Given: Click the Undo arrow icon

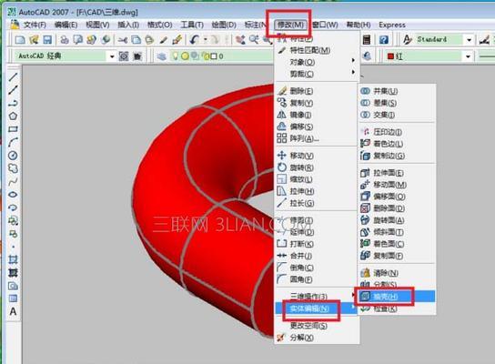Looking at the screenshot, I should click(x=195, y=40).
